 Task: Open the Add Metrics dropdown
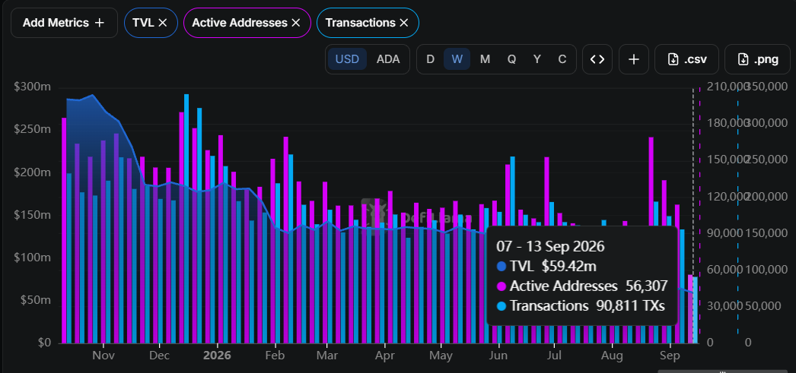tap(64, 23)
